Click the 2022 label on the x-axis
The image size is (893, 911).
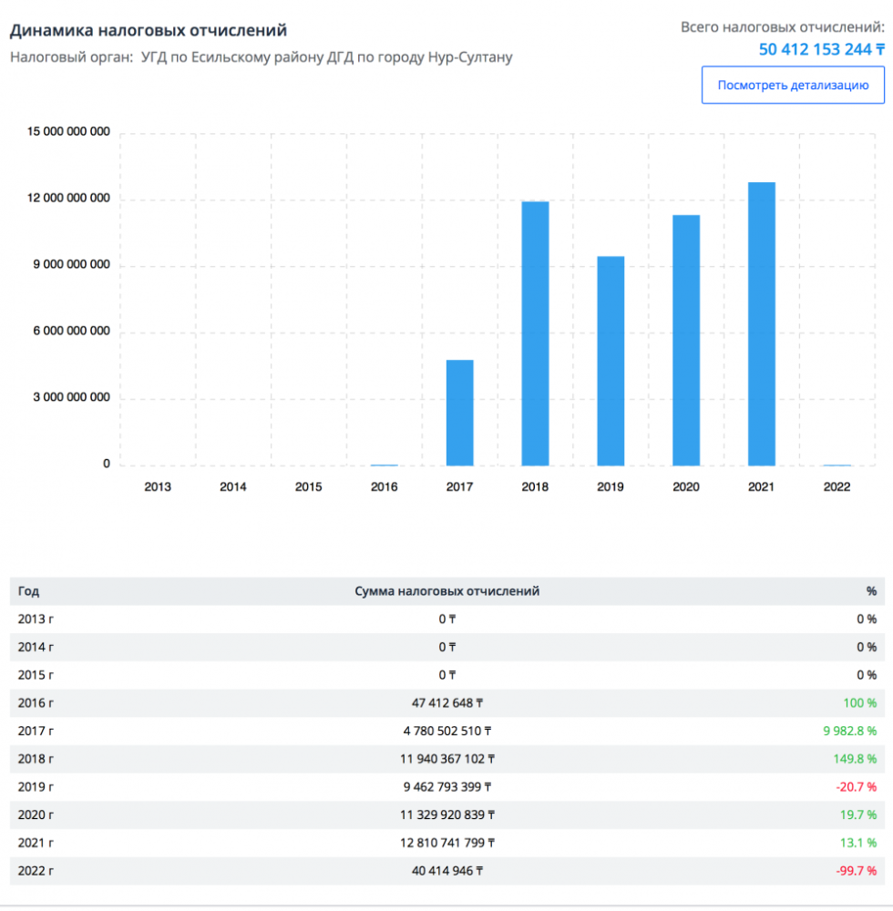(837, 487)
